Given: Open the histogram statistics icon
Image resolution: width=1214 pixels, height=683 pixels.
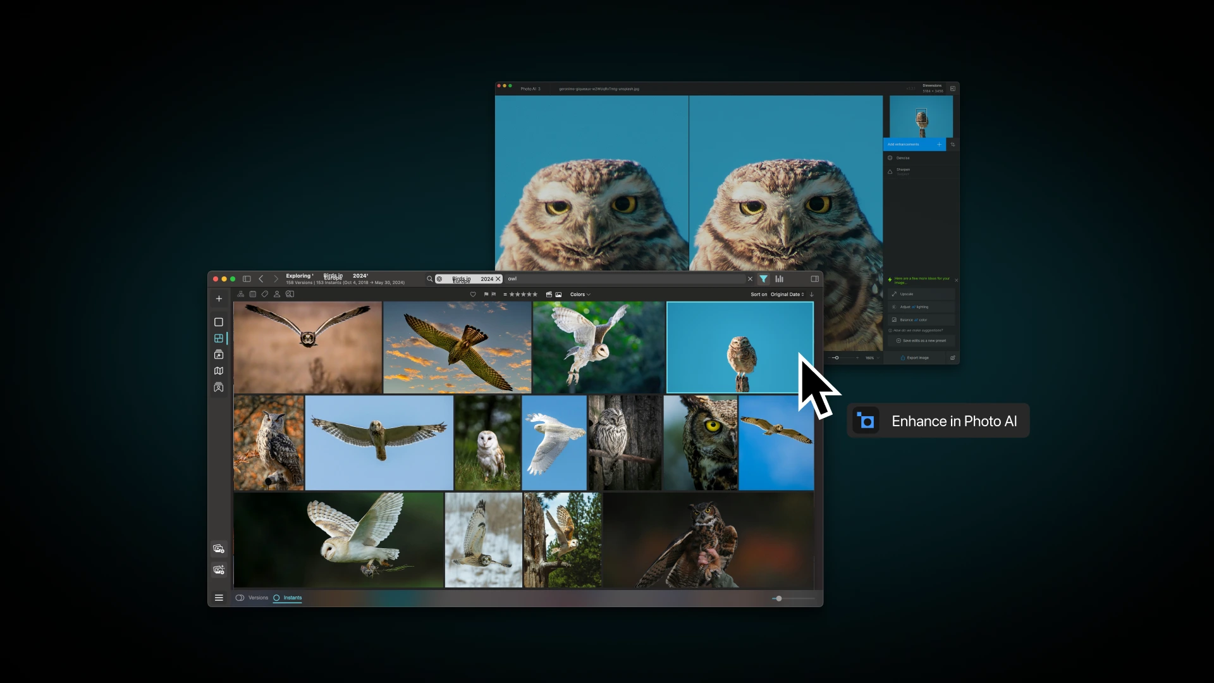Looking at the screenshot, I should 779,279.
